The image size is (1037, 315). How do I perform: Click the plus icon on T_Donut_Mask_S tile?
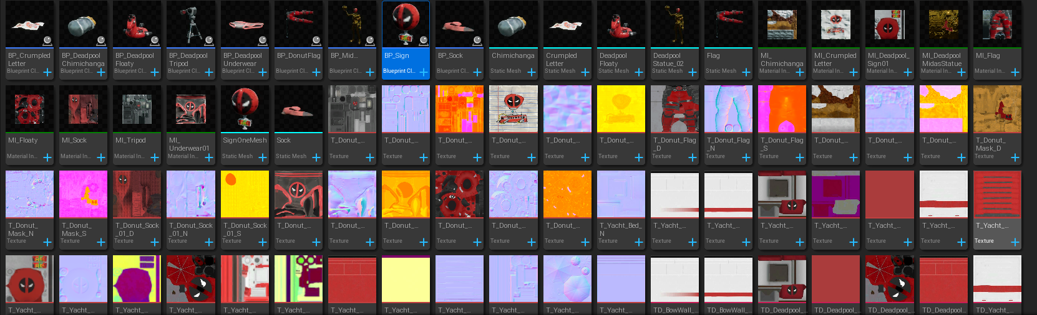(x=101, y=243)
